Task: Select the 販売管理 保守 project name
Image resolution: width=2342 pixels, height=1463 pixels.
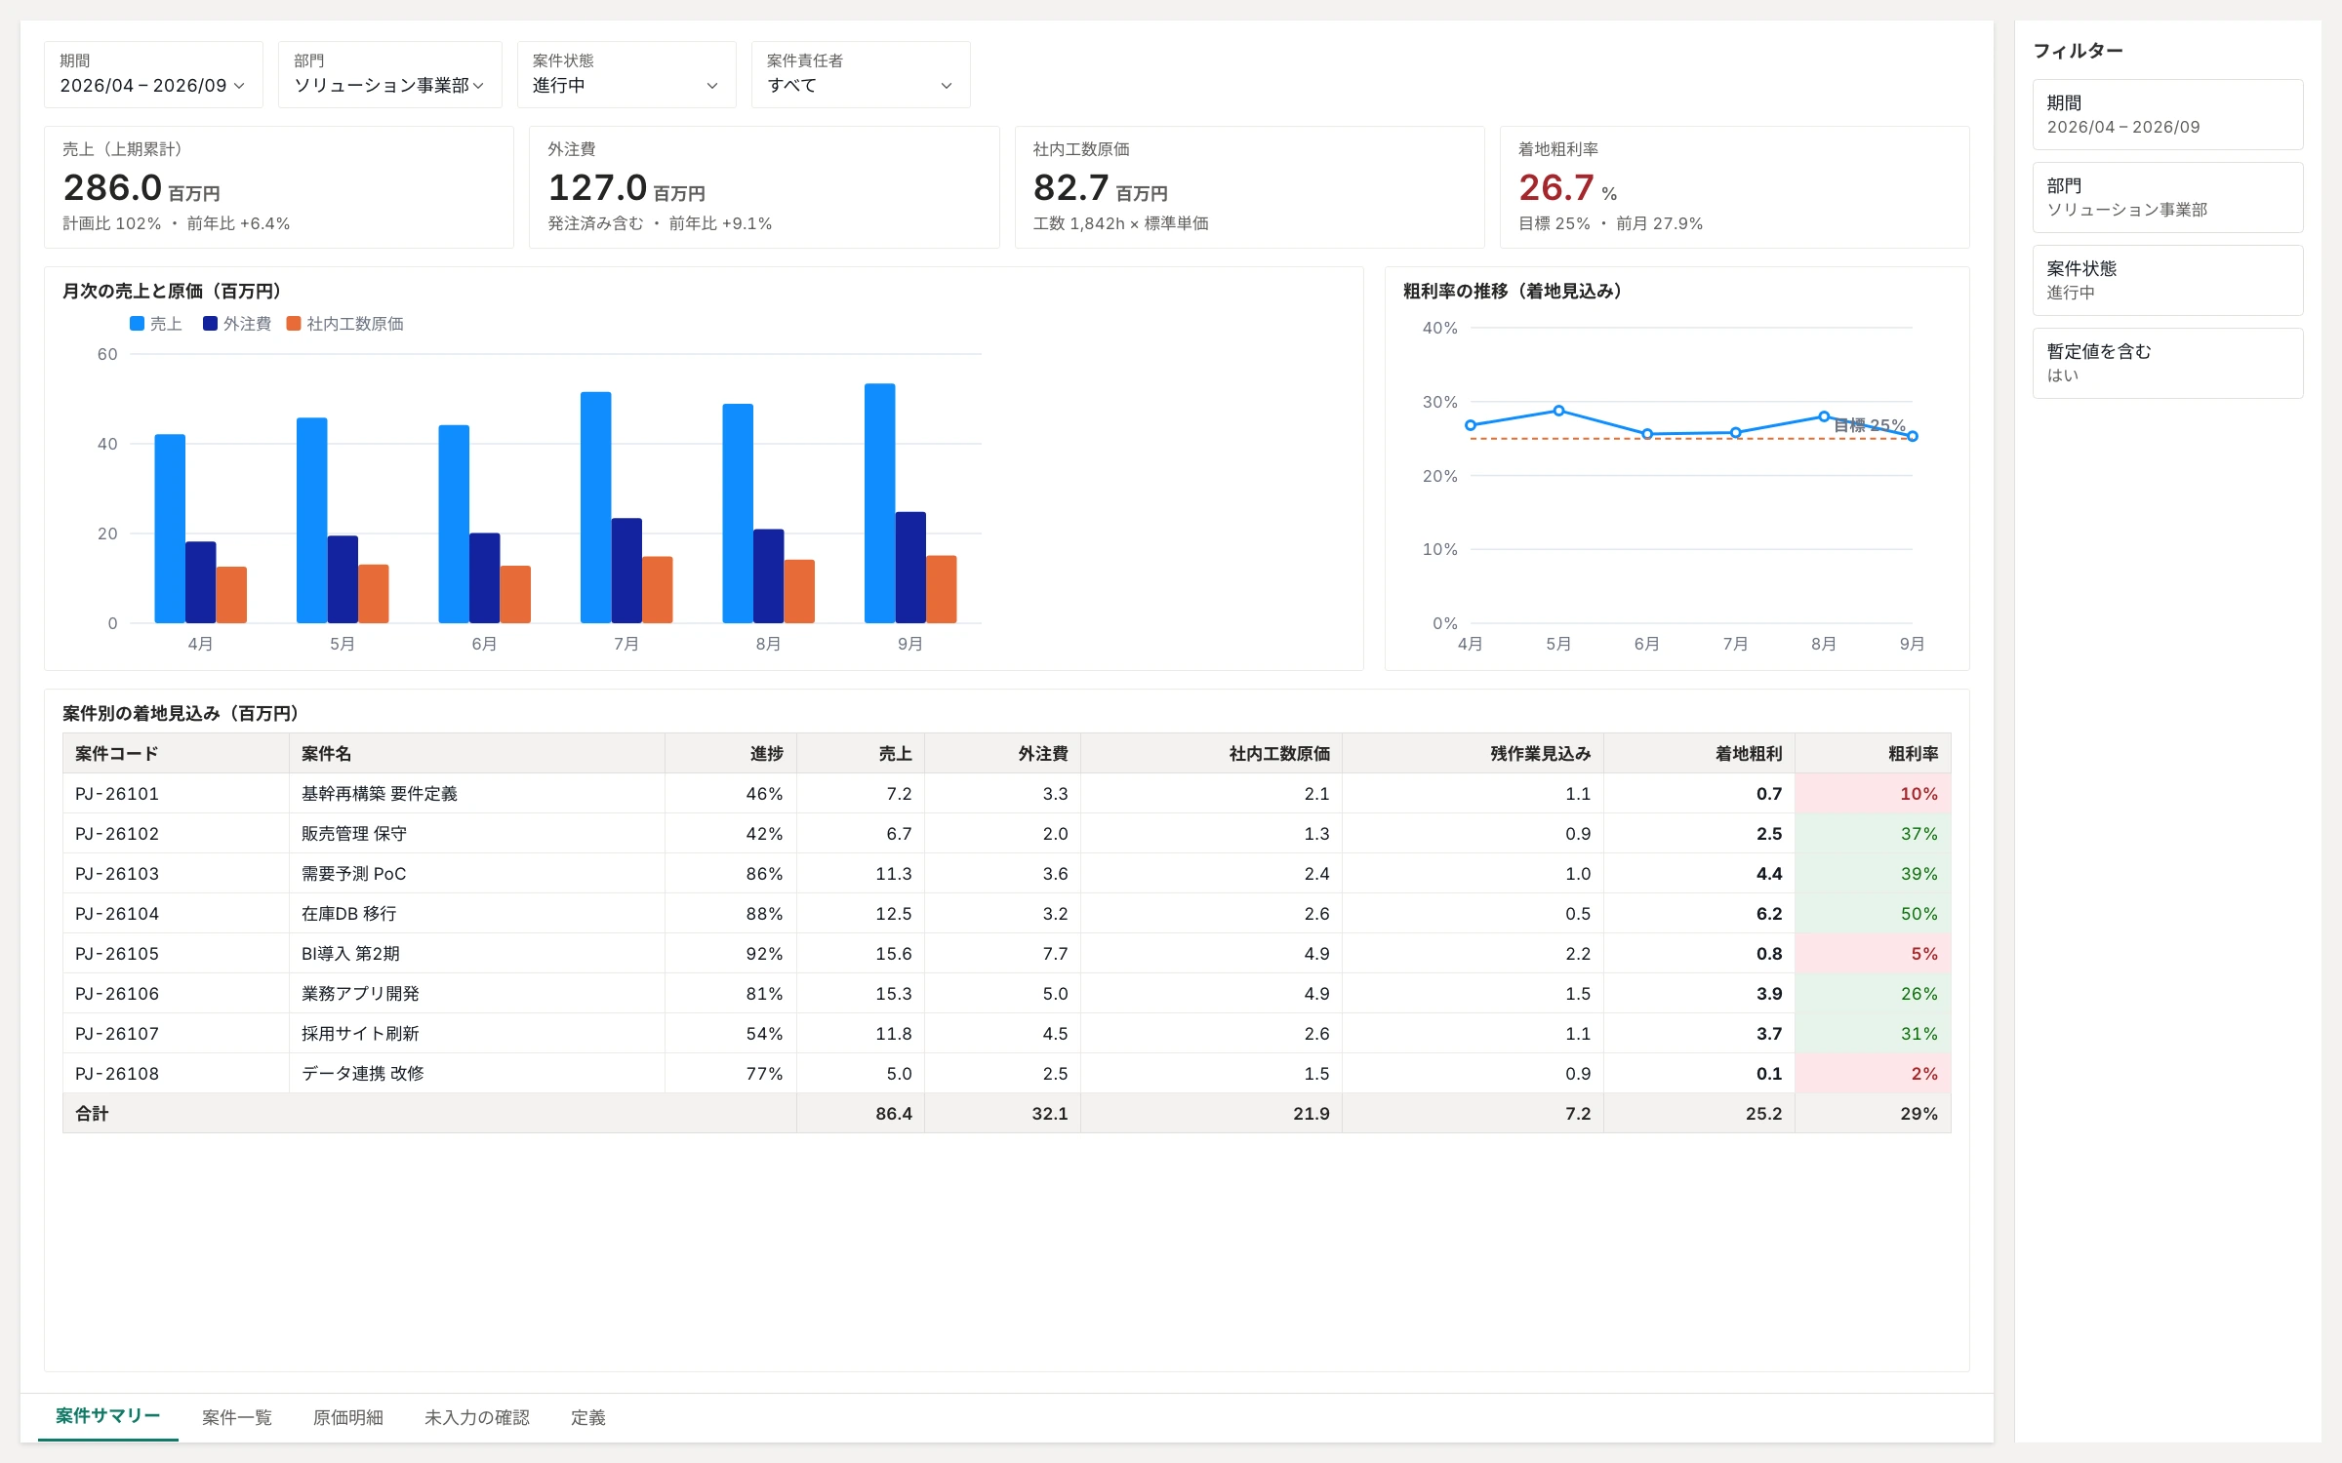Action: click(353, 834)
